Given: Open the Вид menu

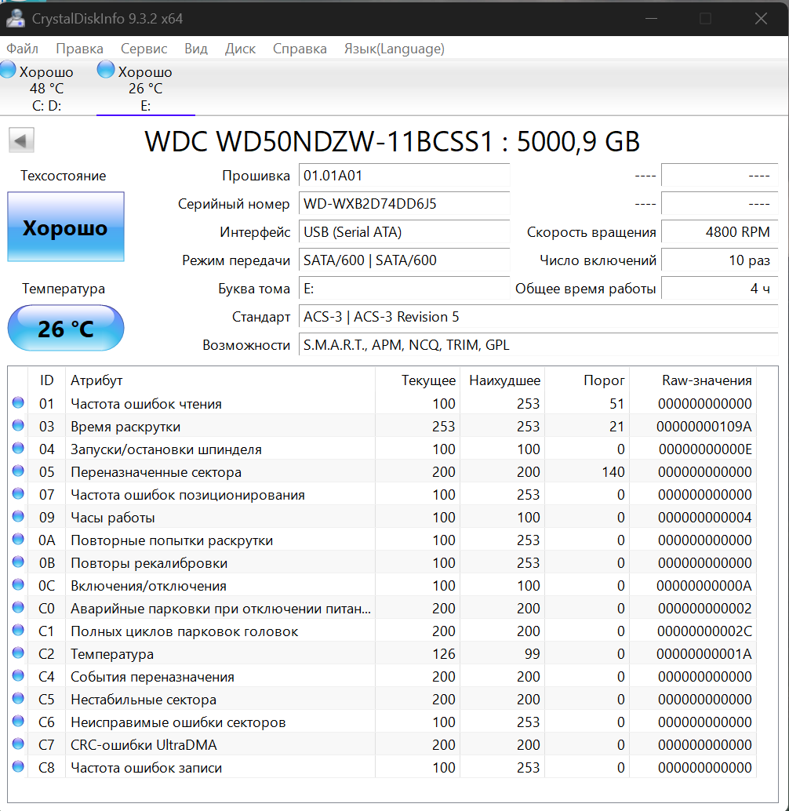Looking at the screenshot, I should [x=196, y=49].
